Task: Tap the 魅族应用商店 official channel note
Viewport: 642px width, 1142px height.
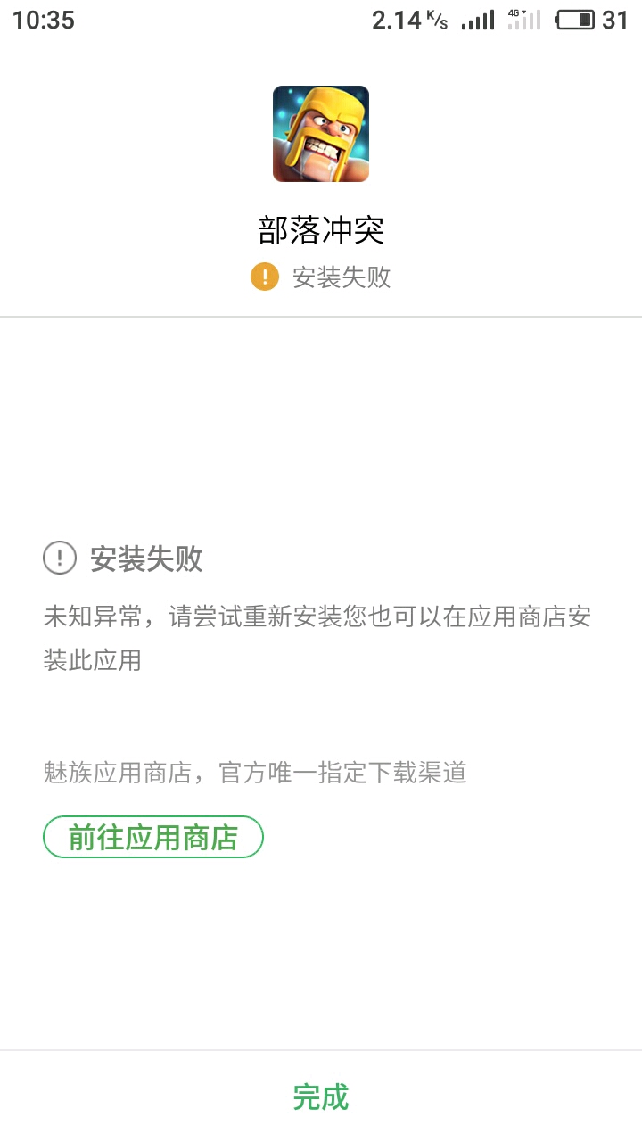Action: [255, 772]
